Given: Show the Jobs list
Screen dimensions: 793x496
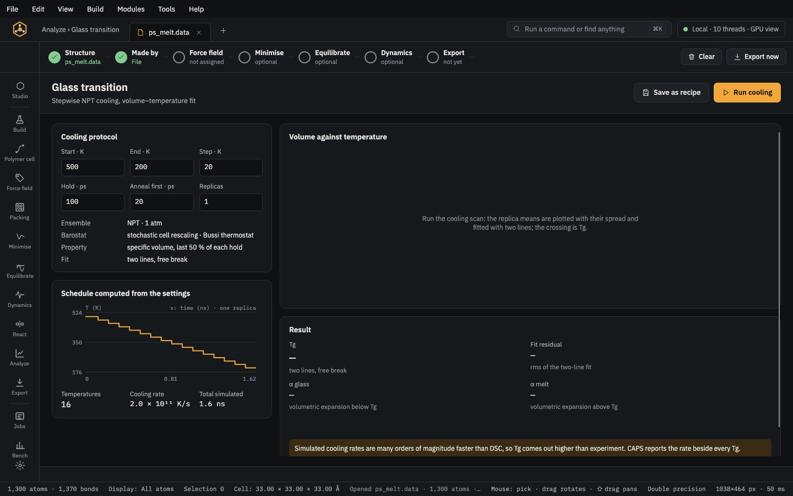Looking at the screenshot, I should (20, 420).
